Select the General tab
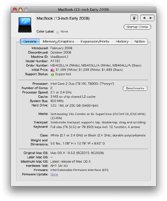 tap(30, 41)
